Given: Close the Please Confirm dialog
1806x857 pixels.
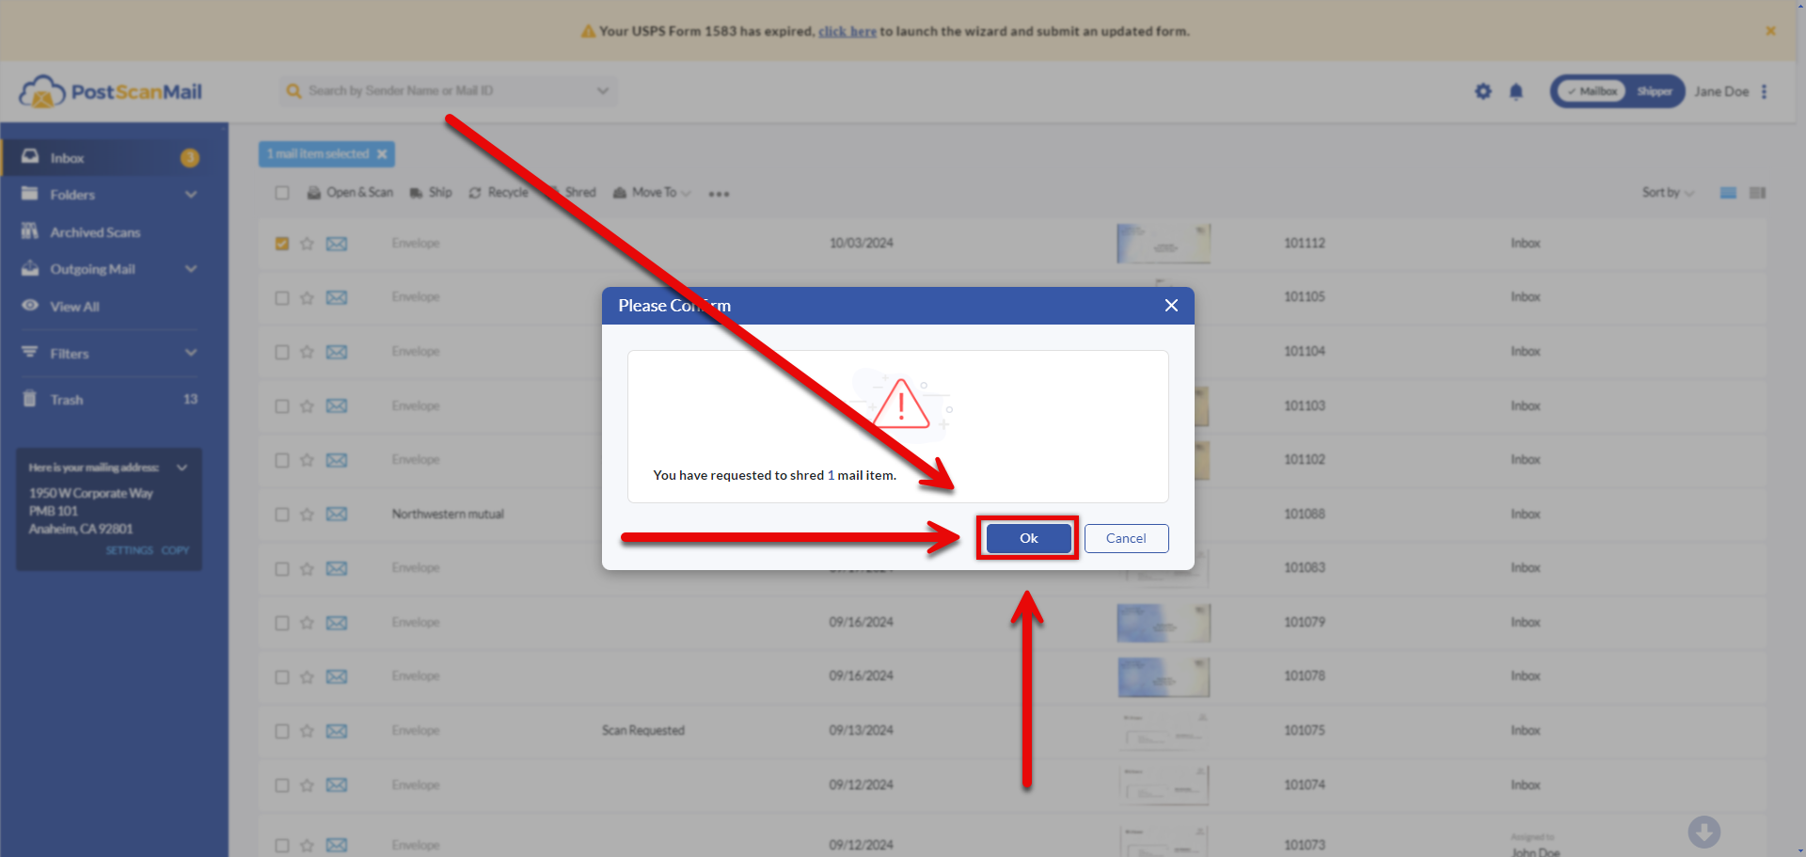Looking at the screenshot, I should [1171, 306].
